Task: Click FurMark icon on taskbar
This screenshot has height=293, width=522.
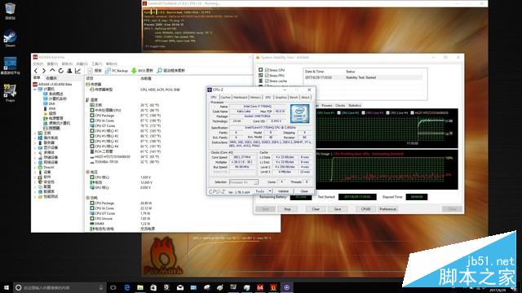Action: [x=273, y=287]
